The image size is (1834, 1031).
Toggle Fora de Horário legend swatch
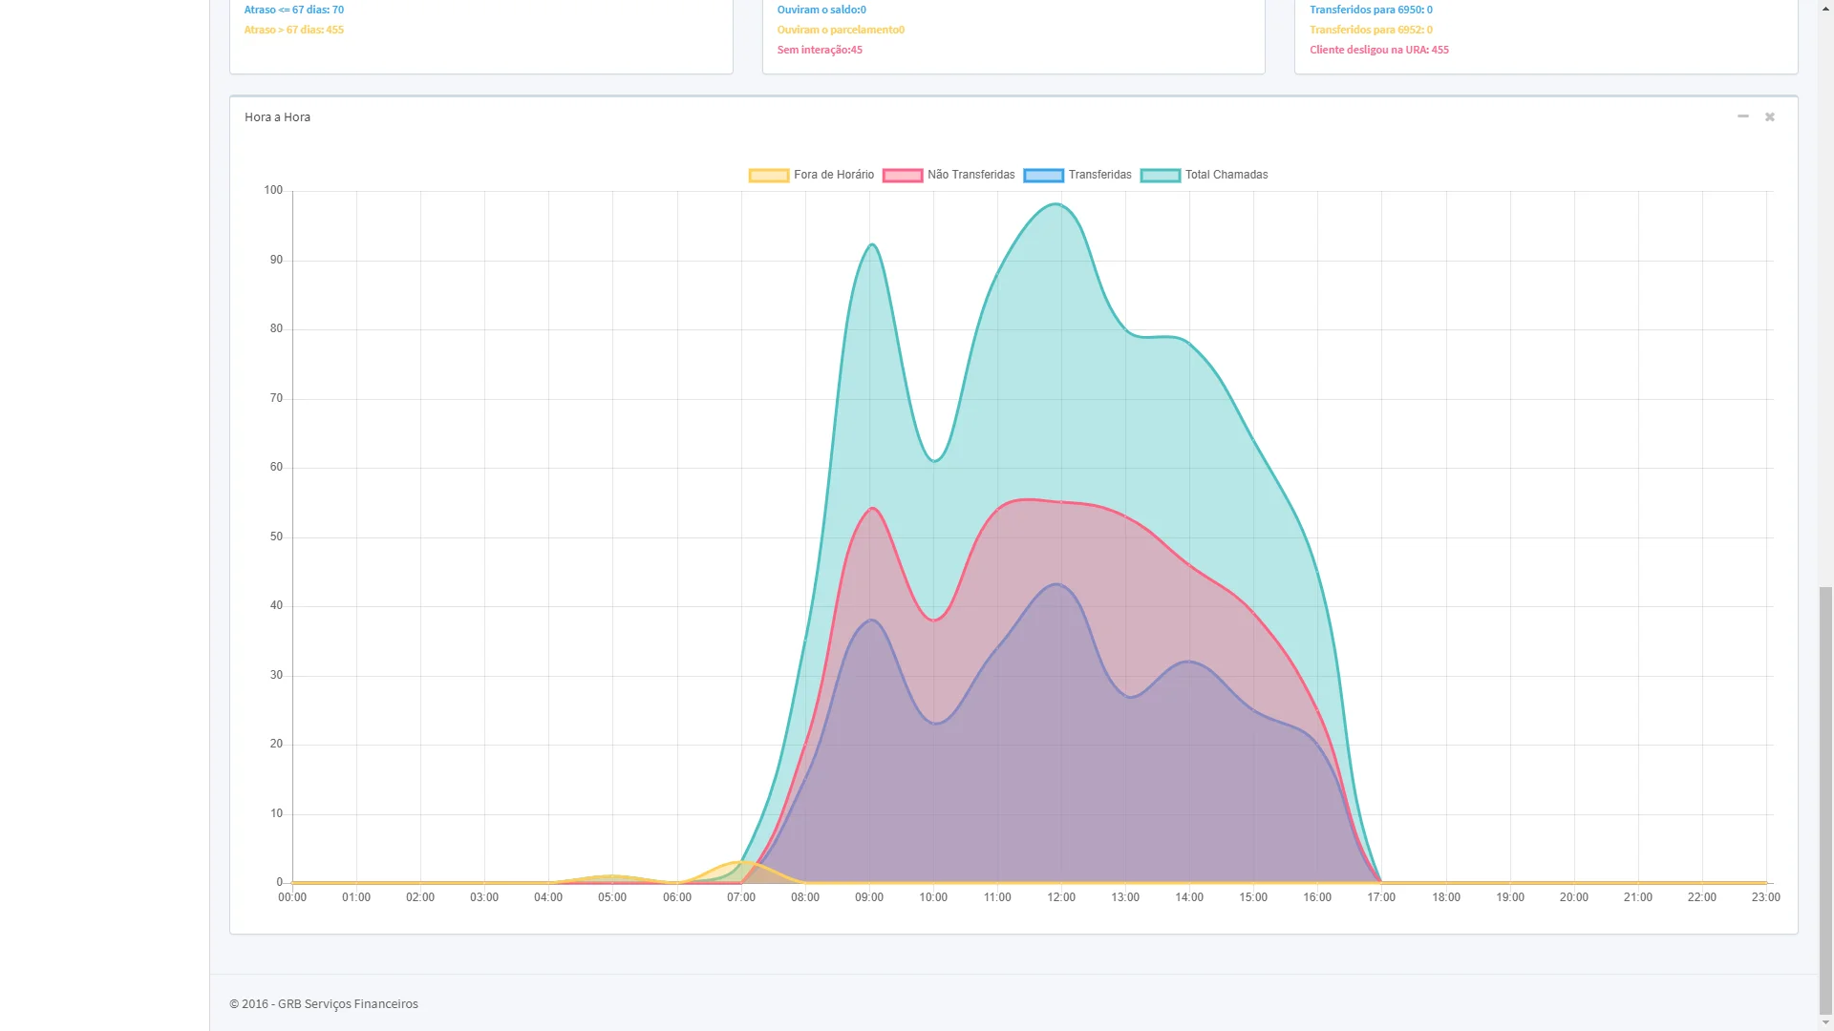click(x=768, y=176)
